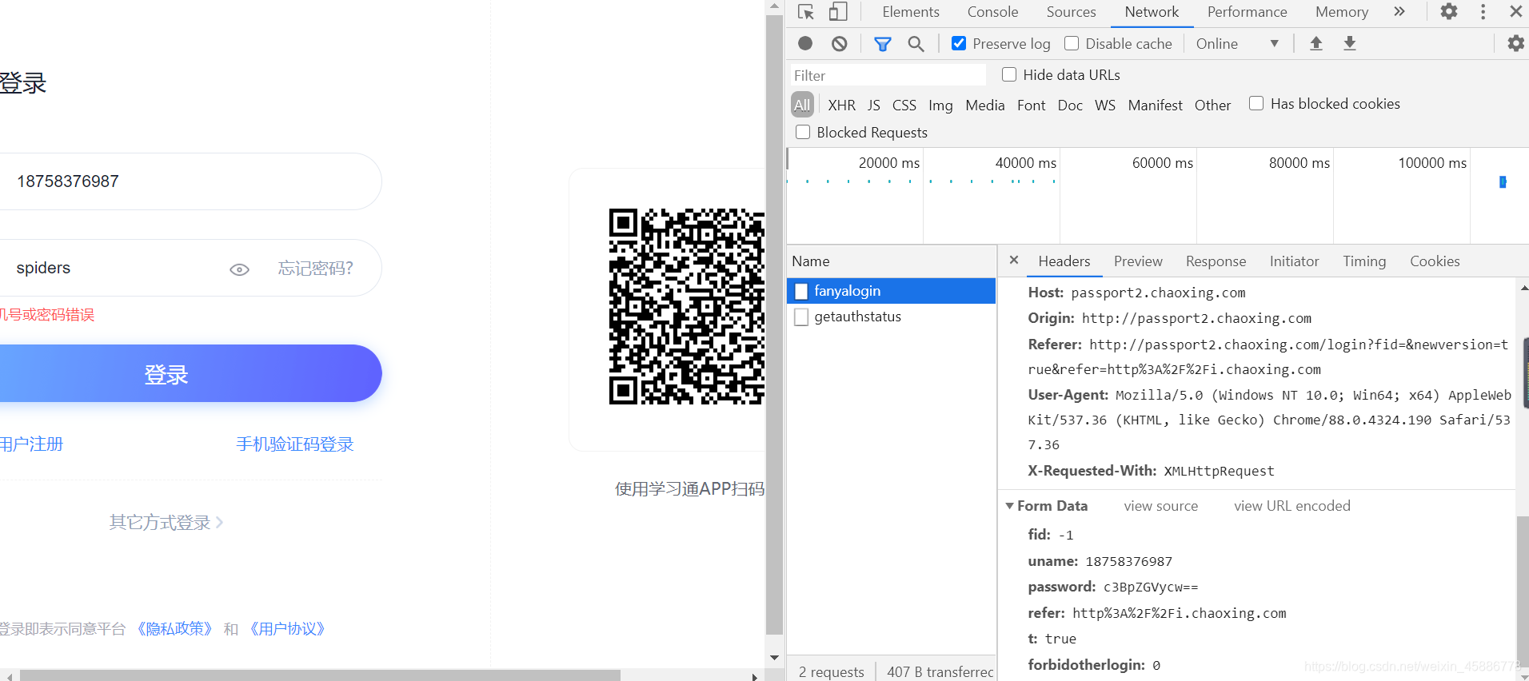
Task: Open the Online throttling dropdown
Action: pyautogui.click(x=1237, y=44)
